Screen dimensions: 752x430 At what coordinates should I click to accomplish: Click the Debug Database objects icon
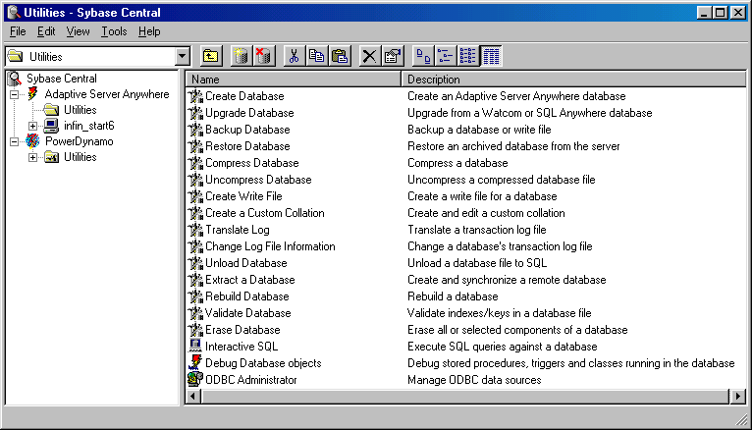(195, 363)
